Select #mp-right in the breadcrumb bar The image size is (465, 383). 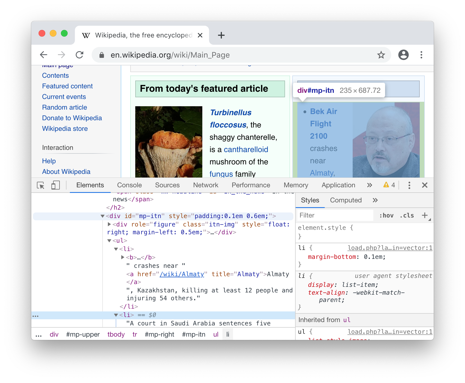click(x=159, y=335)
